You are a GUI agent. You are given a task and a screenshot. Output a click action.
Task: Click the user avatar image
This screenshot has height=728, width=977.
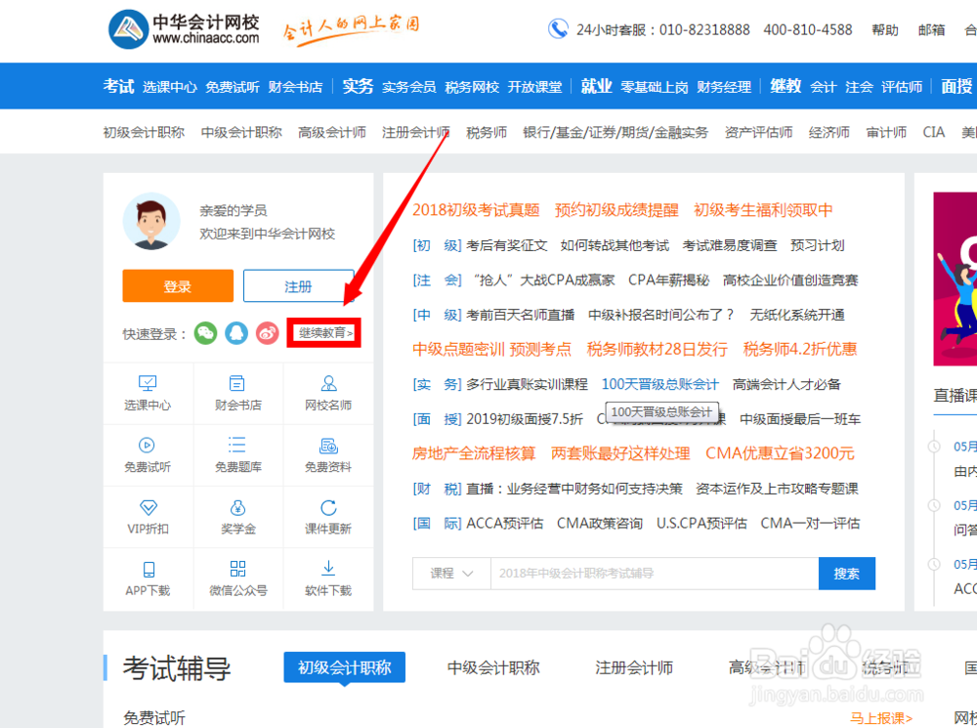pos(150,221)
